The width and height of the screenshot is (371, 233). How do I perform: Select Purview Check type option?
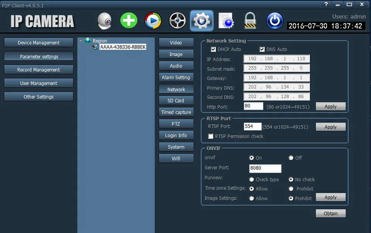[251, 180]
